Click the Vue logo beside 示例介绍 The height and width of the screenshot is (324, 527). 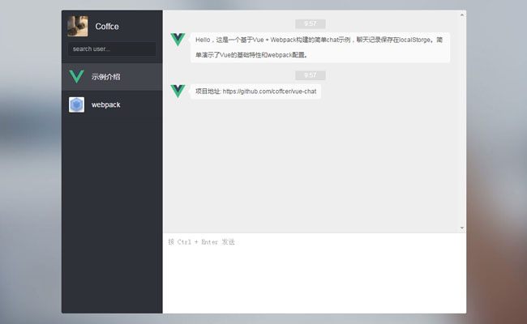point(77,77)
